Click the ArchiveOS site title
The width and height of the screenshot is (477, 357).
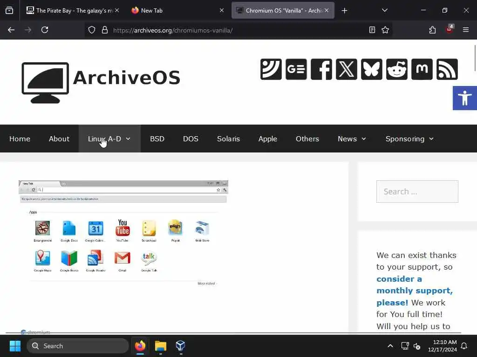[x=127, y=78]
